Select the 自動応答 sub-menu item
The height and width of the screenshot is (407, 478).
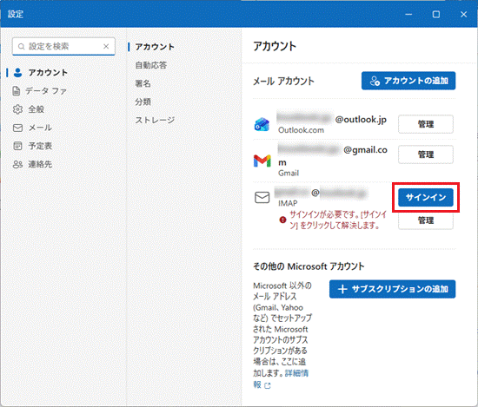tap(151, 65)
